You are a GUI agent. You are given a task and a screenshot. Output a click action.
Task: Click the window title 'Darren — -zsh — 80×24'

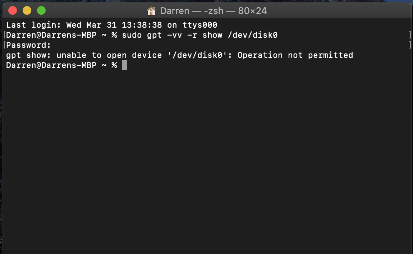click(x=213, y=11)
